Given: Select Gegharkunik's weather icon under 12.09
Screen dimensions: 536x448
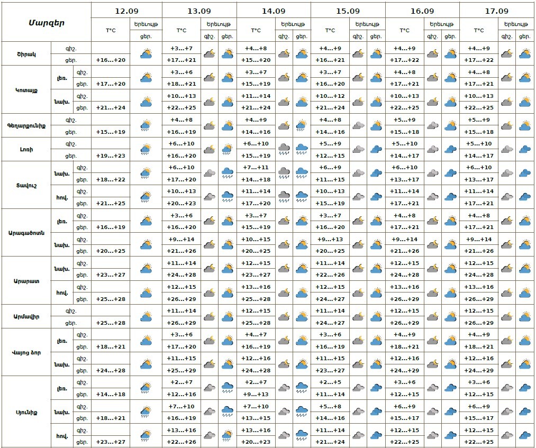Looking at the screenshot, I should point(146,125).
